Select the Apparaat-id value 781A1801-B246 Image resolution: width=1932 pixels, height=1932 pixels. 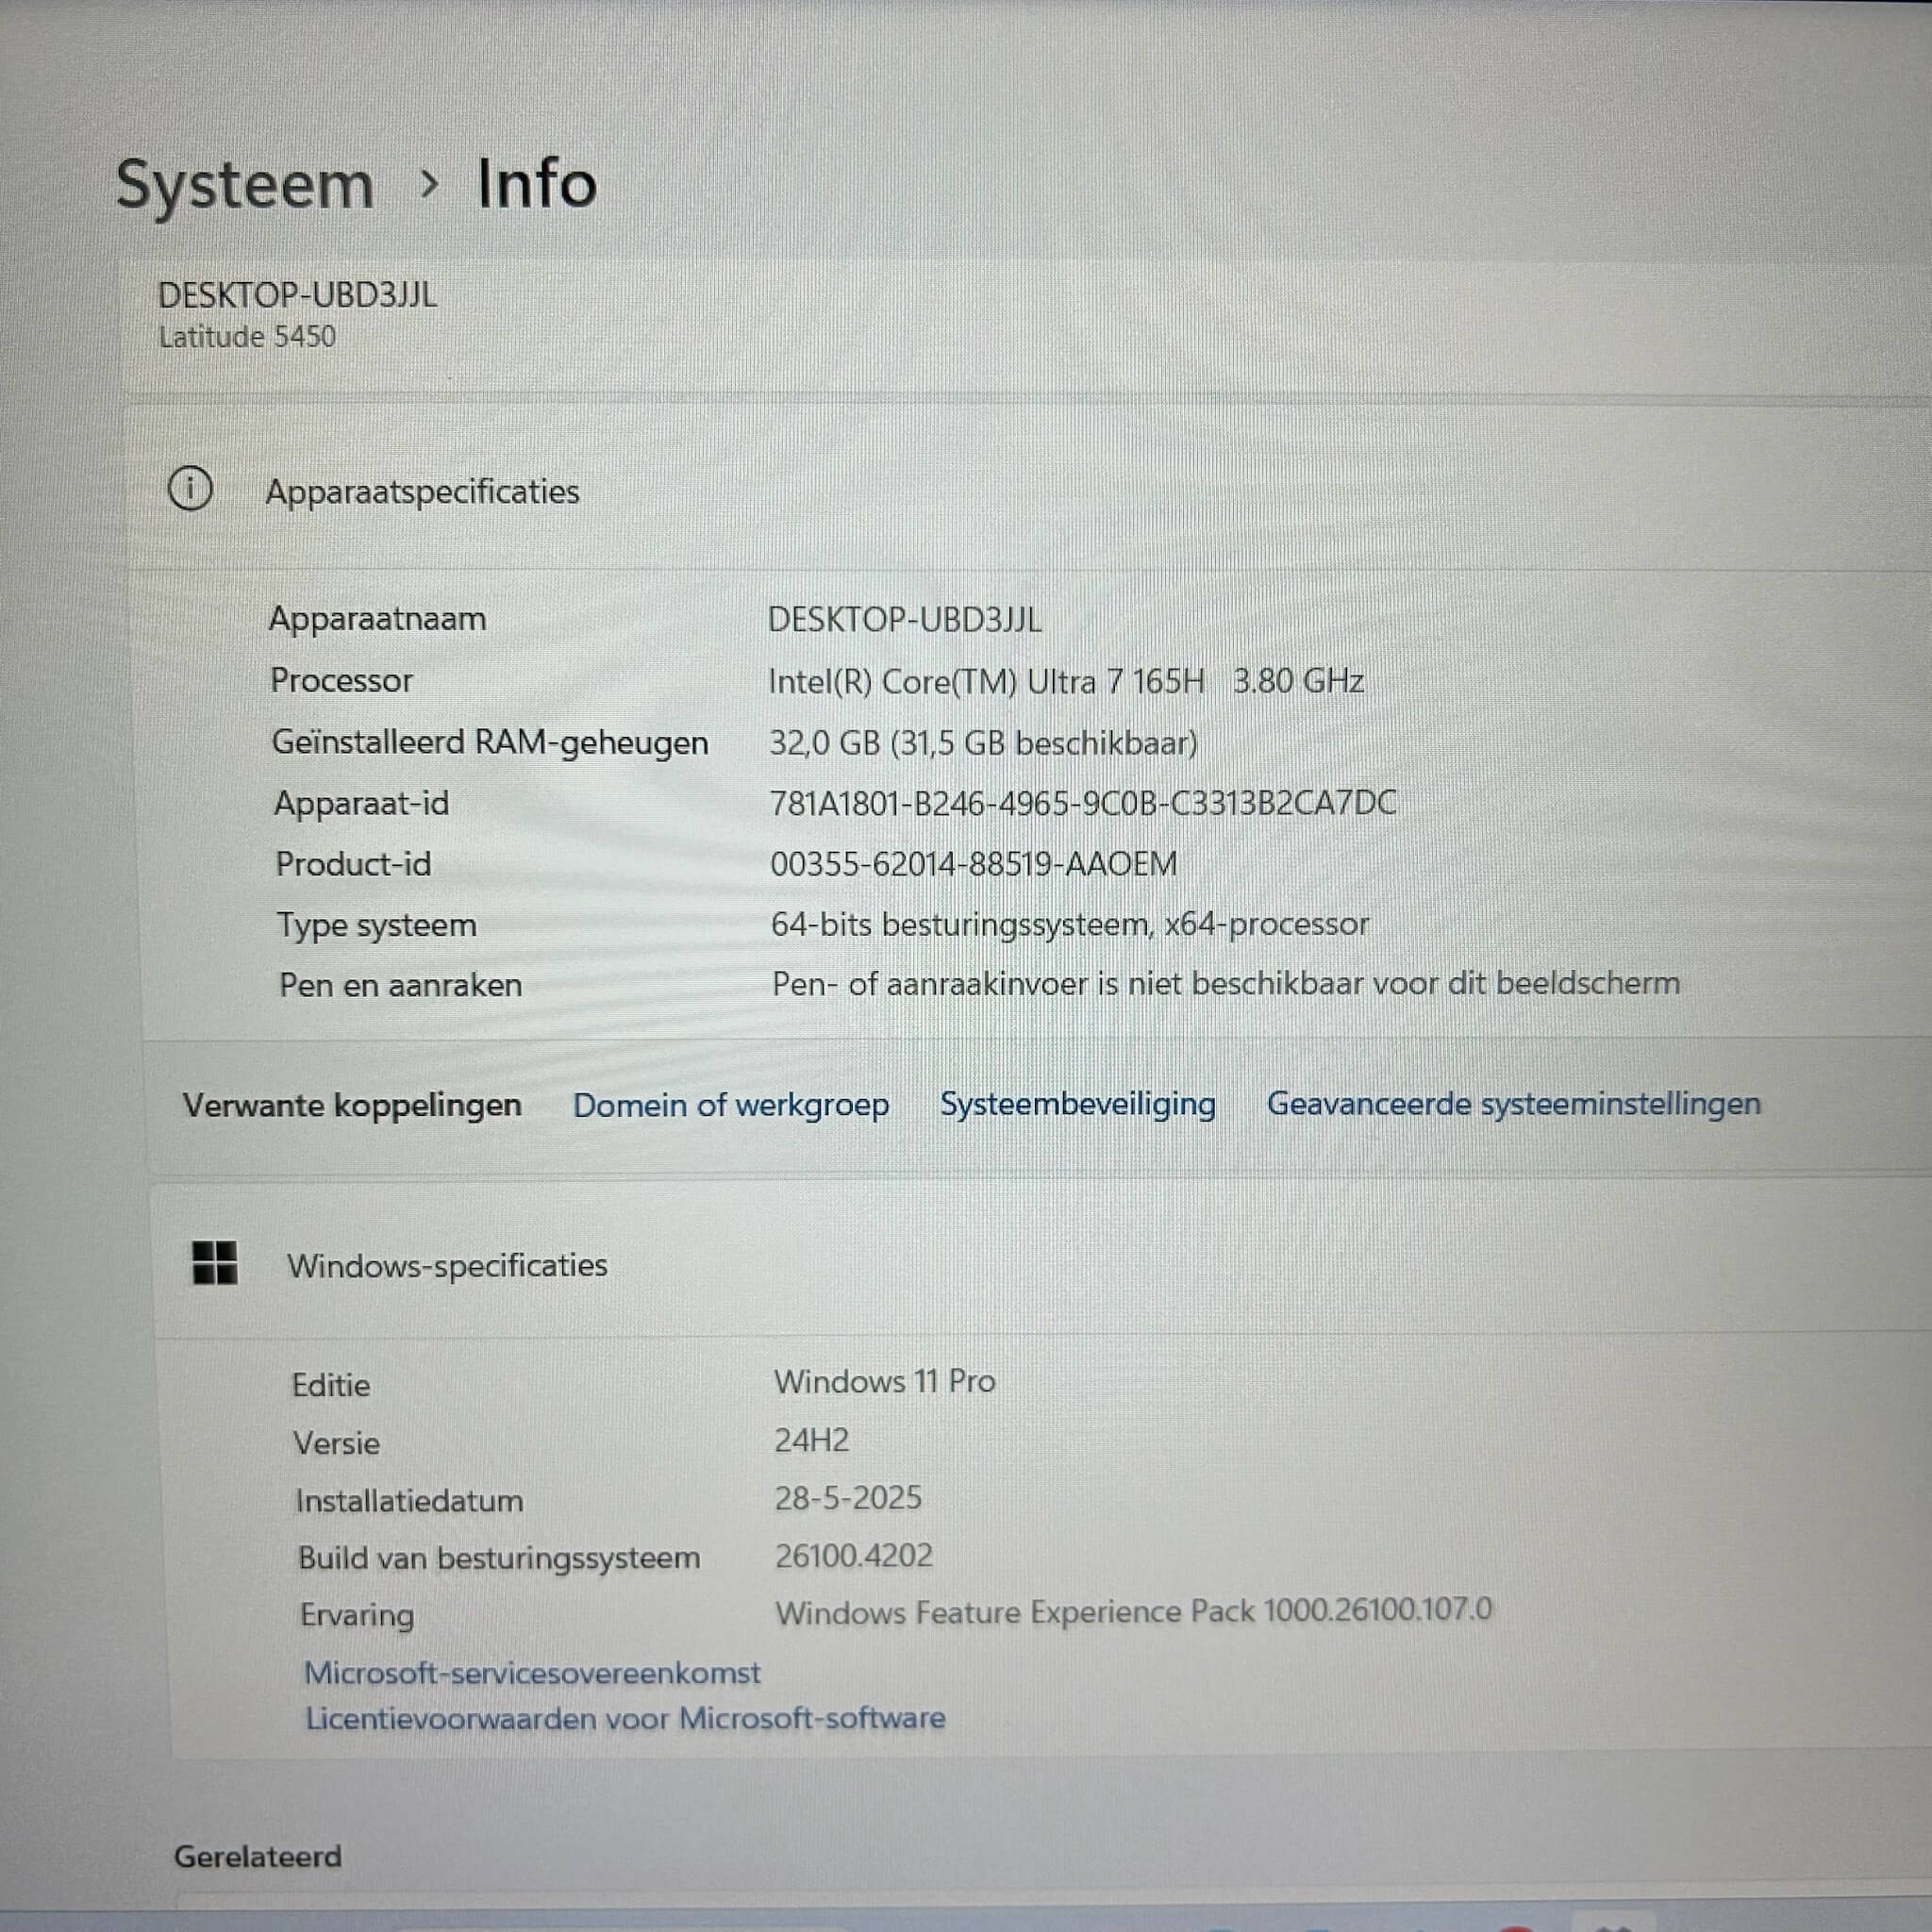pos(1083,803)
